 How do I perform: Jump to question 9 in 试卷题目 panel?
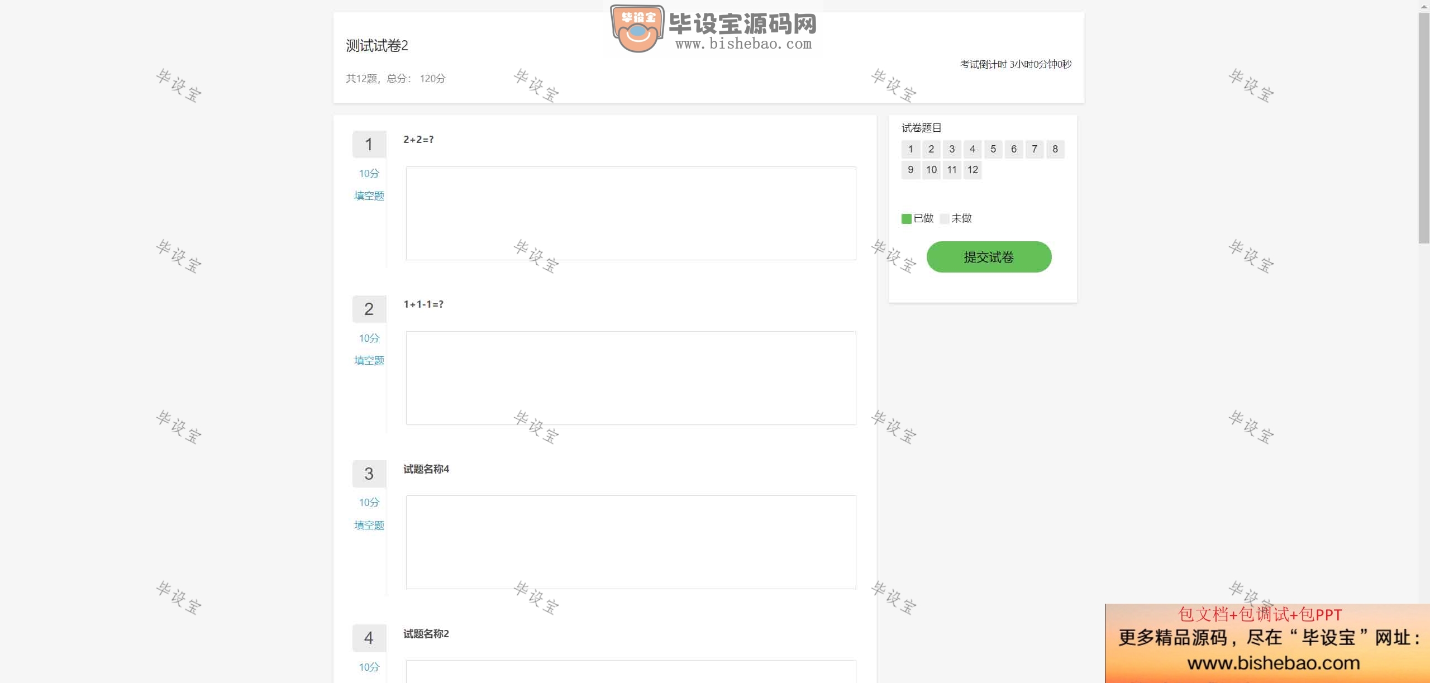[x=911, y=170]
